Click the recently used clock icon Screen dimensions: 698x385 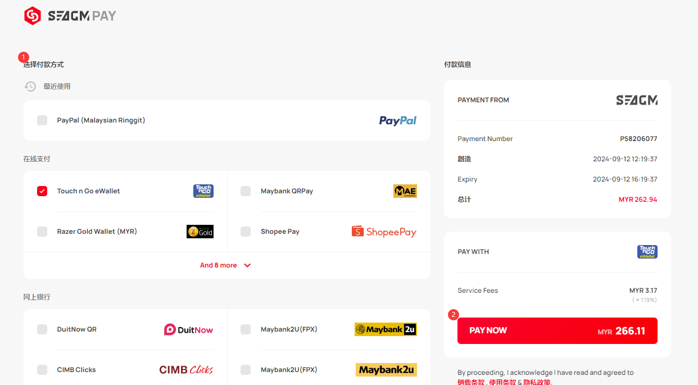click(30, 87)
